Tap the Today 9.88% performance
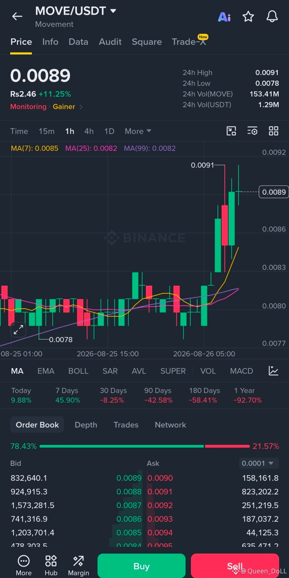Image resolution: width=289 pixels, height=578 pixels. pos(21,395)
